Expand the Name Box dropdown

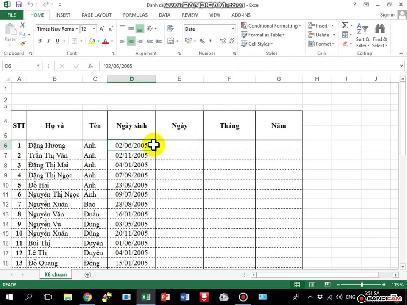(38, 66)
